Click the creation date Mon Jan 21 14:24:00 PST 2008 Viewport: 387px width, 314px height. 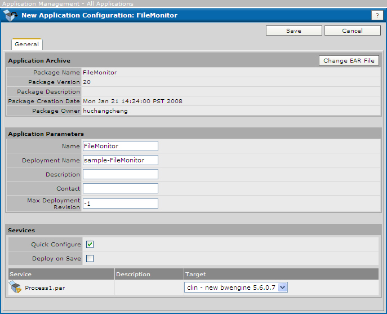point(132,101)
